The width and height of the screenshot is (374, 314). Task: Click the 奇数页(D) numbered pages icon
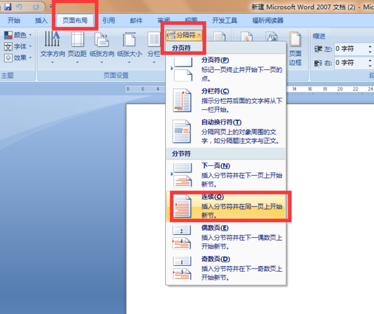point(182,269)
